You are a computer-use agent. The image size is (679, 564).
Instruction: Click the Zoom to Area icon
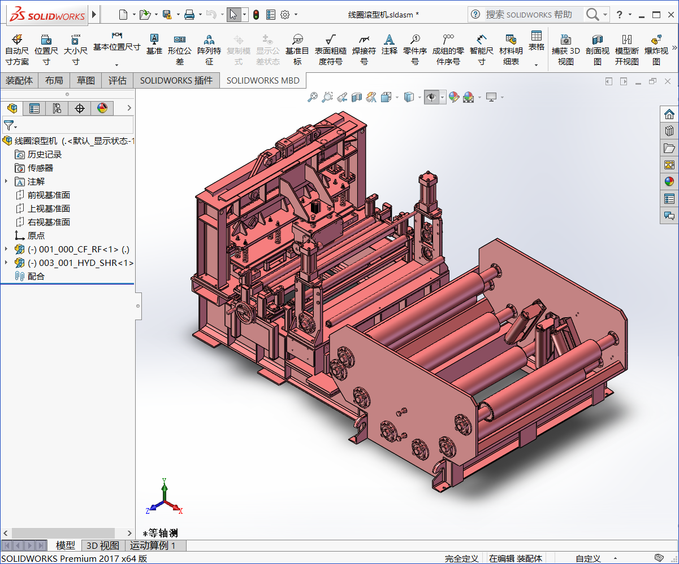tap(327, 98)
